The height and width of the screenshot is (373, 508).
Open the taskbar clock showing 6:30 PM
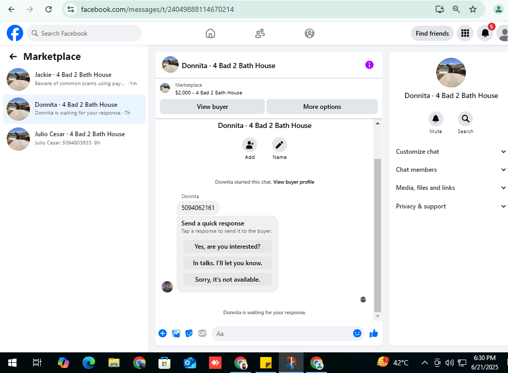484,363
